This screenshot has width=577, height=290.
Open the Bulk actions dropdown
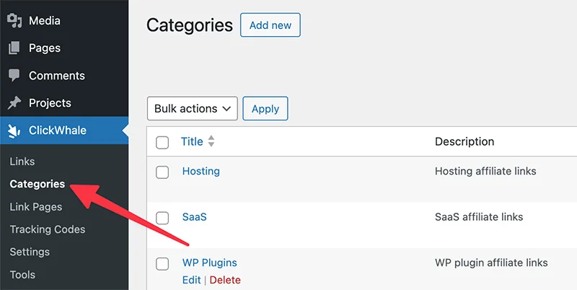pyautogui.click(x=192, y=109)
